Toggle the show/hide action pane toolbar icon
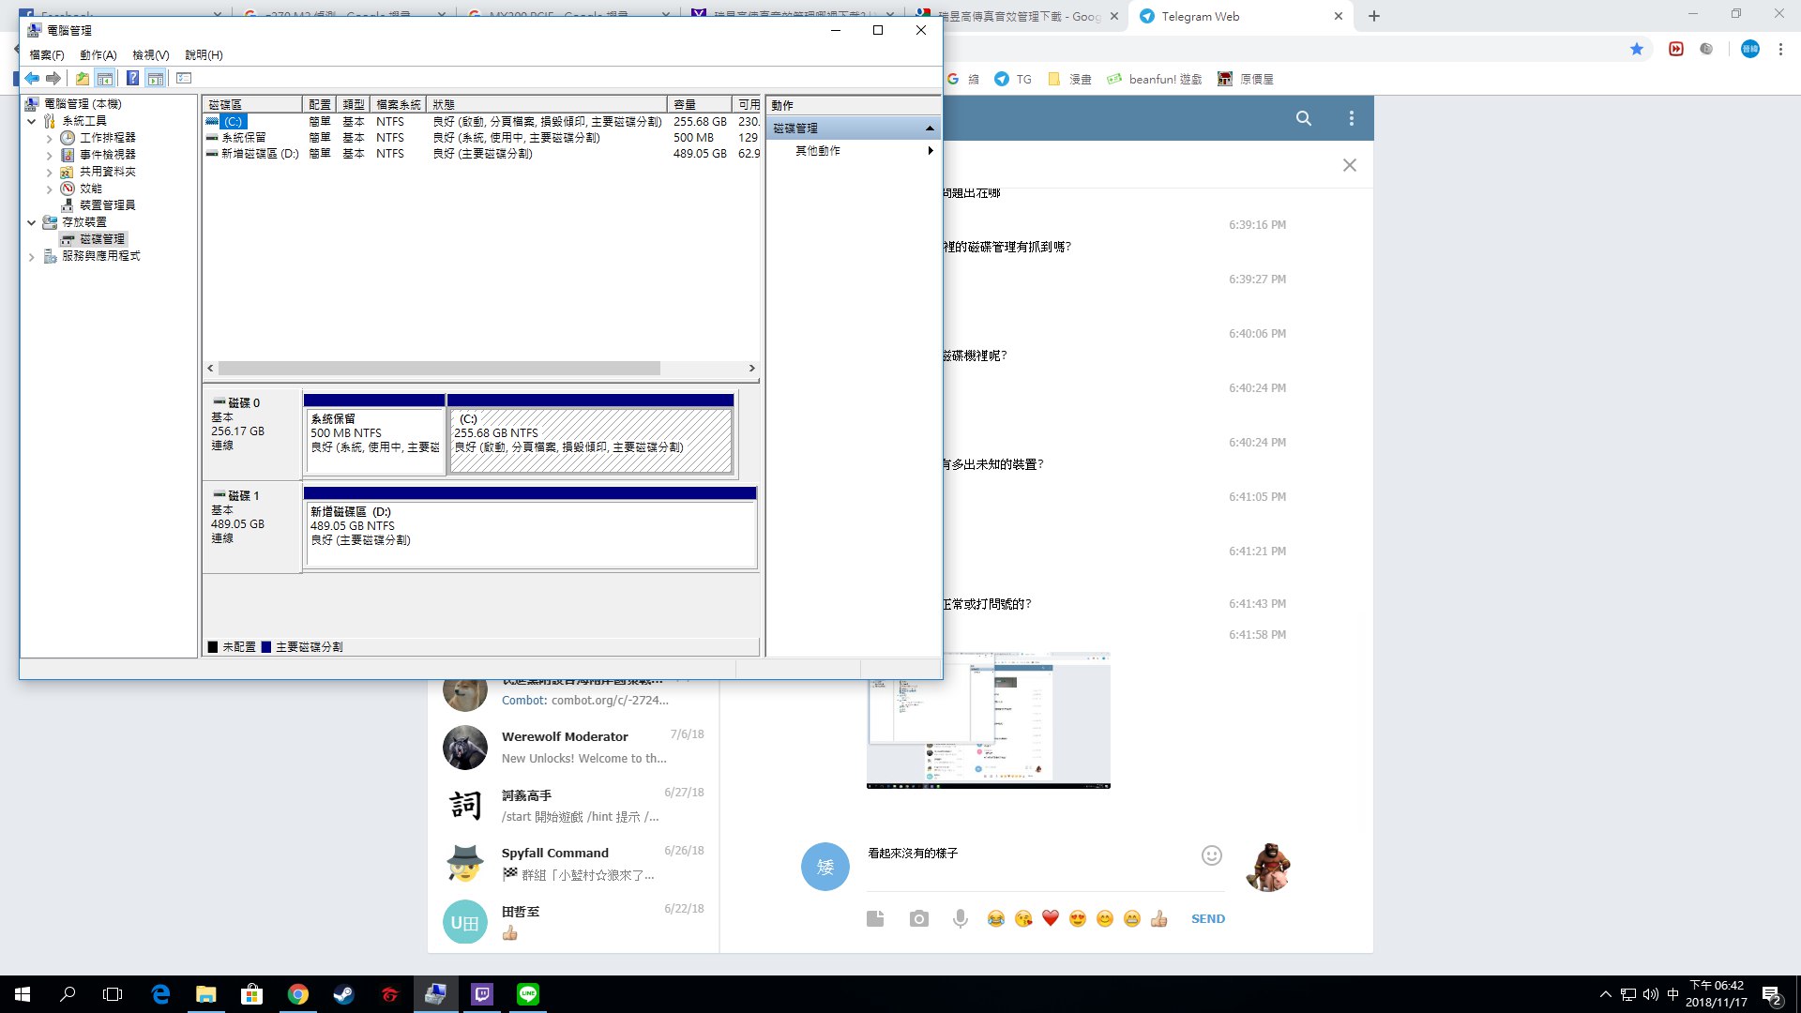 point(156,79)
